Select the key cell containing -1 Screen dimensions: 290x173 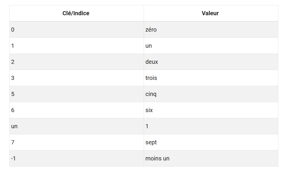(x=13, y=158)
